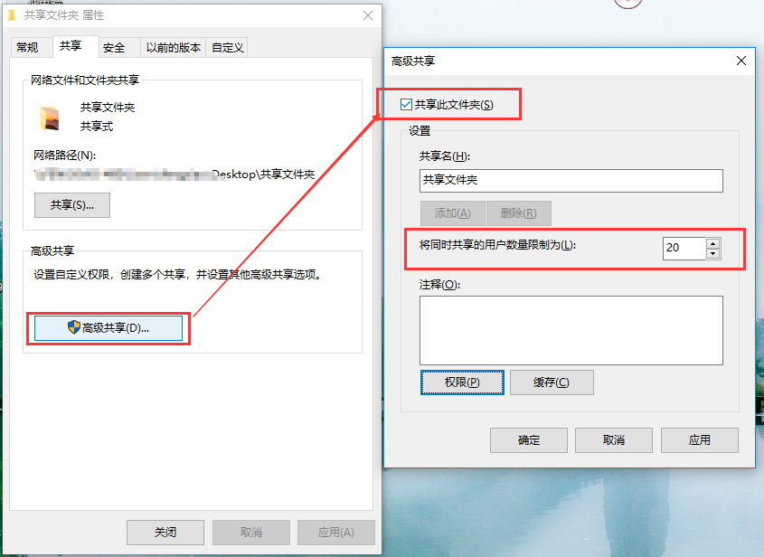Confirm with 确定 in 高级共享 dialog
This screenshot has height=557, width=764.
coord(529,440)
